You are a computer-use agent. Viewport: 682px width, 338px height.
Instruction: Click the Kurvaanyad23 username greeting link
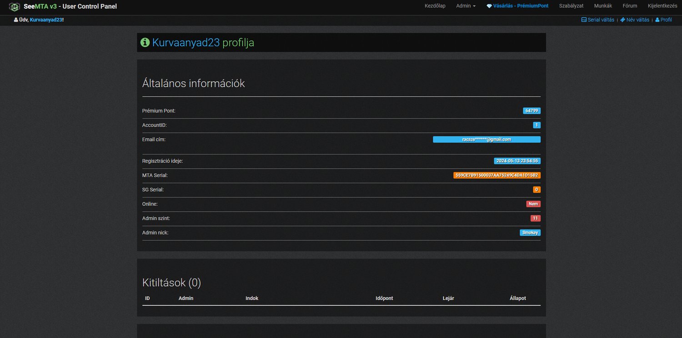coord(46,20)
